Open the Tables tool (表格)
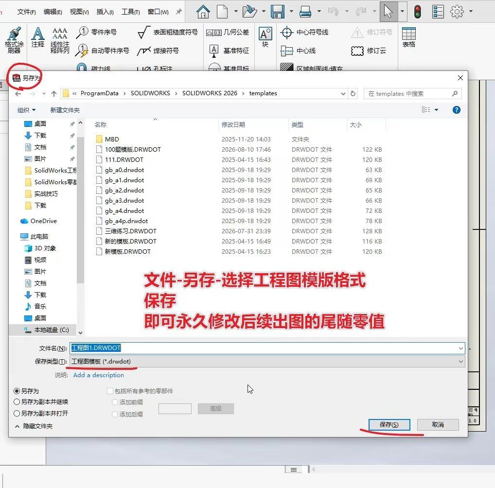Screen dimensions: 495x488 [409, 37]
